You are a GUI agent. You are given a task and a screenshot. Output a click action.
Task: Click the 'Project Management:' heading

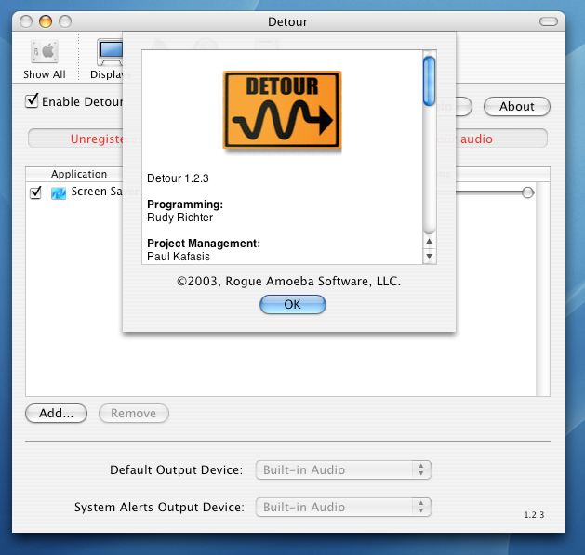click(204, 244)
